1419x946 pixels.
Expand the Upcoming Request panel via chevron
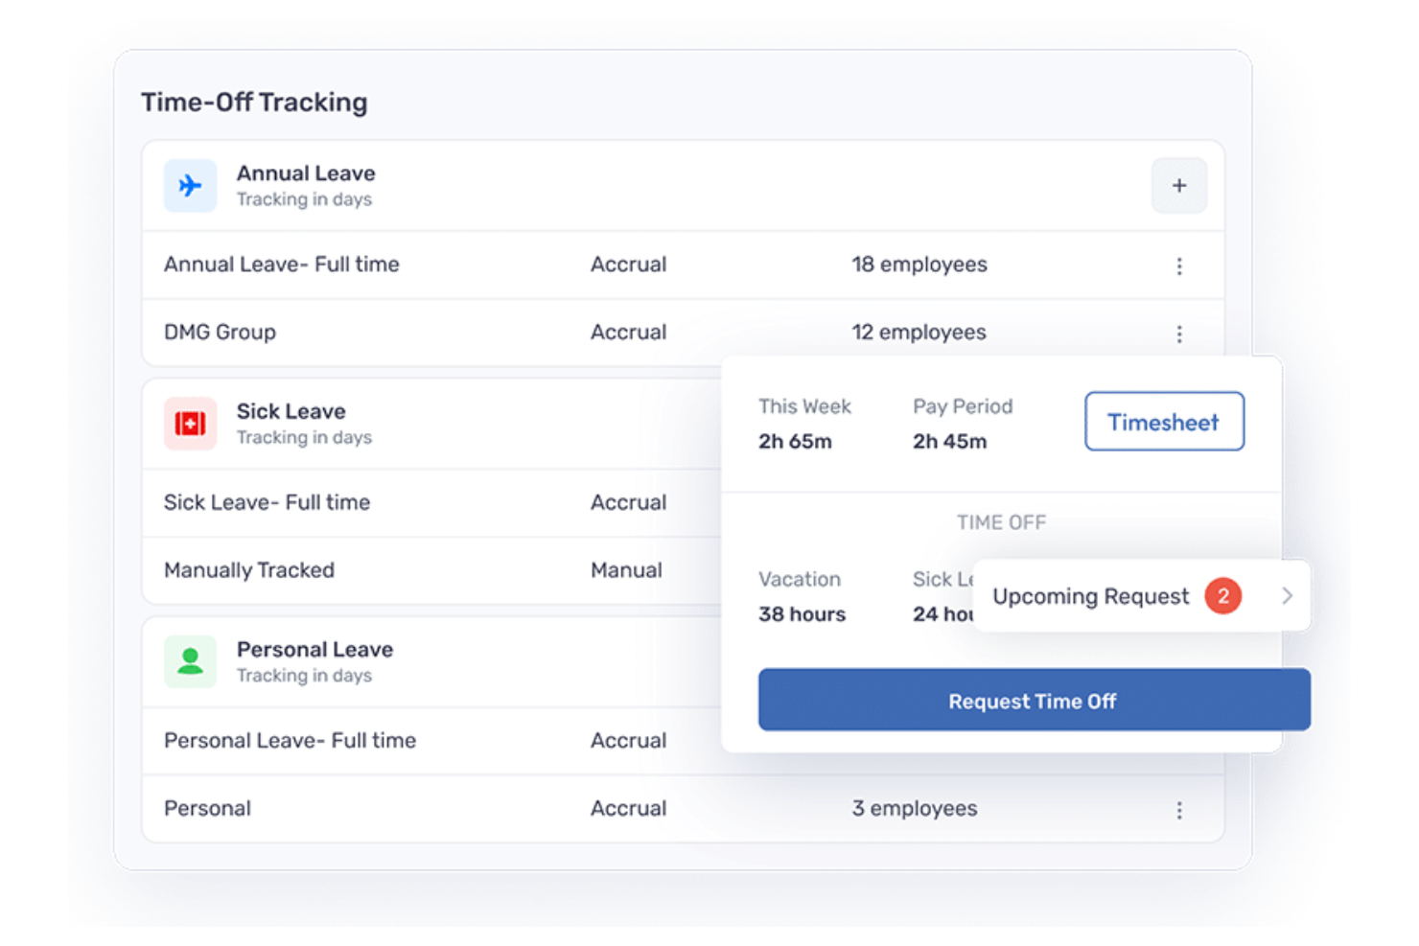click(1288, 595)
